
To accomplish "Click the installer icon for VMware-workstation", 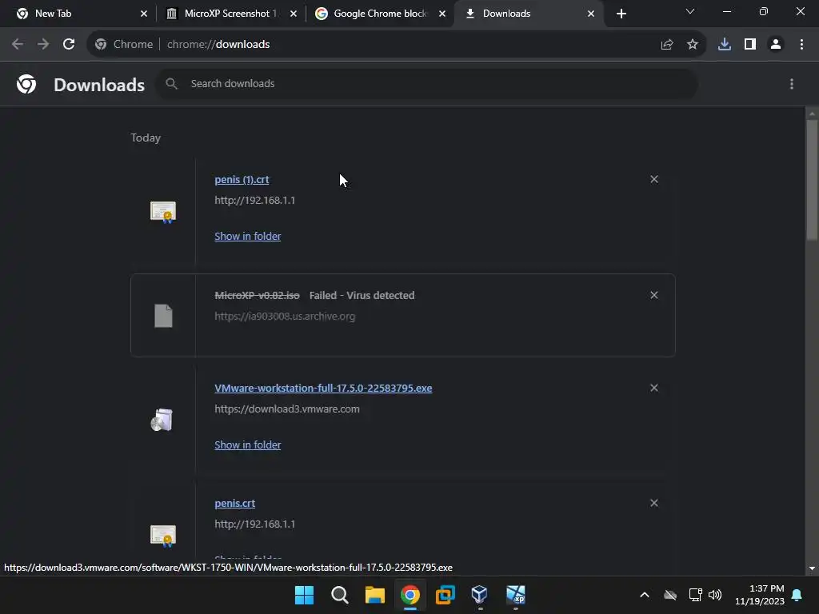I will tap(162, 420).
